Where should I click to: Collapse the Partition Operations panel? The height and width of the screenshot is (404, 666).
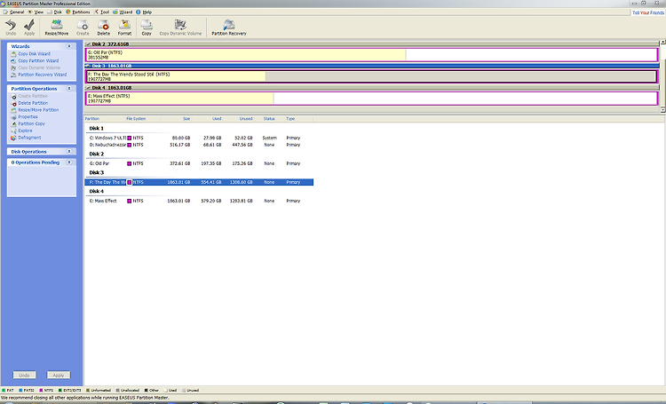click(68, 89)
